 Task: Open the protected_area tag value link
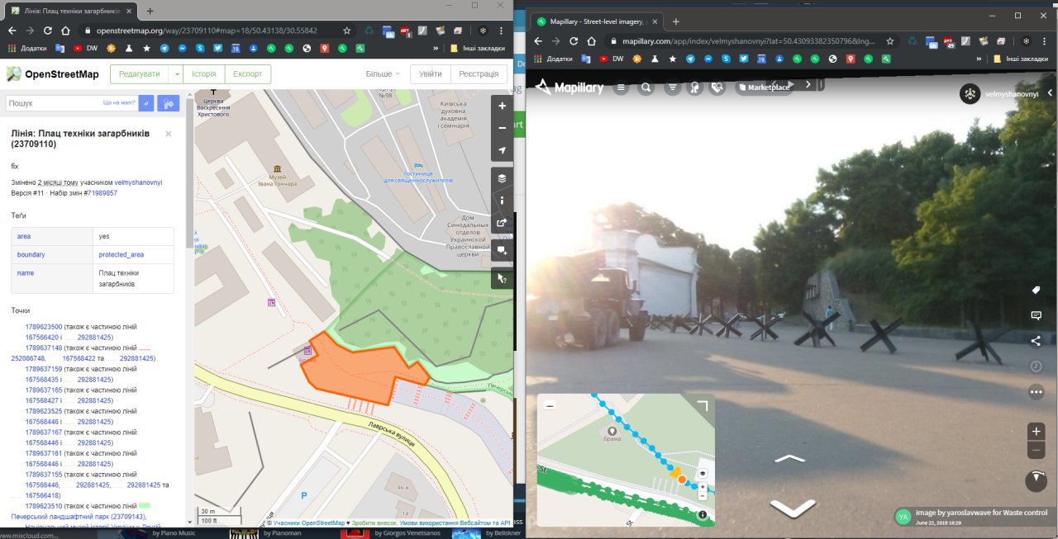click(x=121, y=254)
